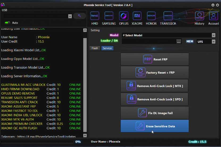Select XIAOMI INDIA UBL UNLOCK row

pos(41,115)
